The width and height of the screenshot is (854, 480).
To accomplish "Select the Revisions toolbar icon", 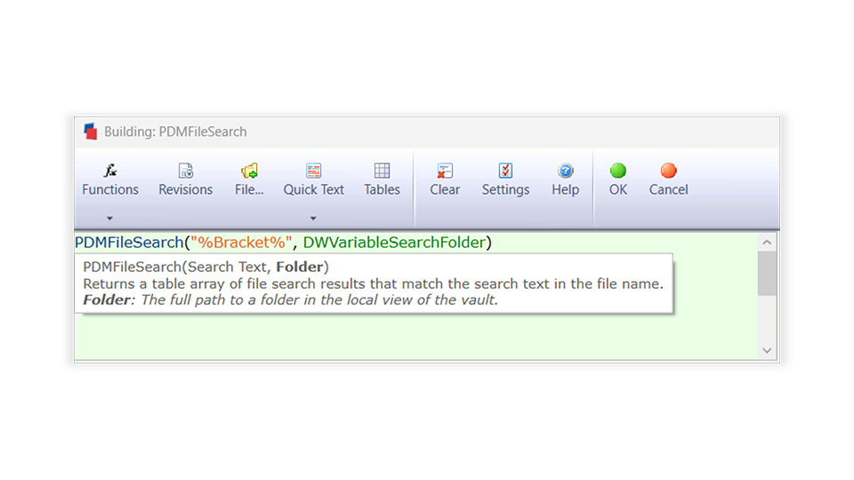I will (x=186, y=171).
